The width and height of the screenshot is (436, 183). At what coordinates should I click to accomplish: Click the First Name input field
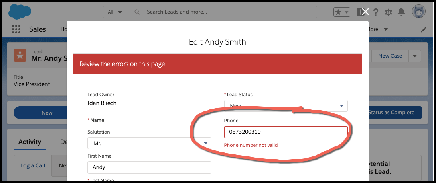point(149,167)
